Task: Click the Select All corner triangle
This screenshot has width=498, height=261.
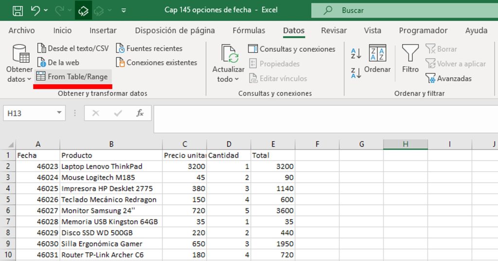Action: click(11, 144)
